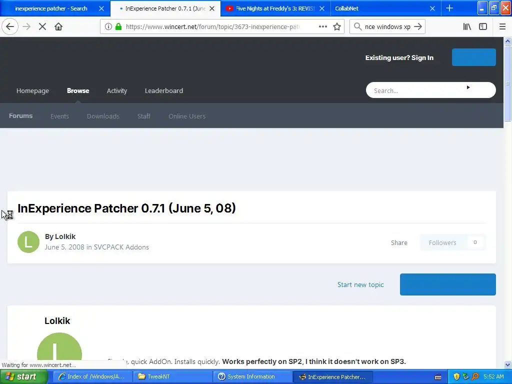The width and height of the screenshot is (512, 384).
Task: Close the CollabNet tab
Action: pyautogui.click(x=432, y=8)
